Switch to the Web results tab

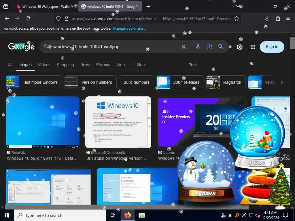[120, 65]
